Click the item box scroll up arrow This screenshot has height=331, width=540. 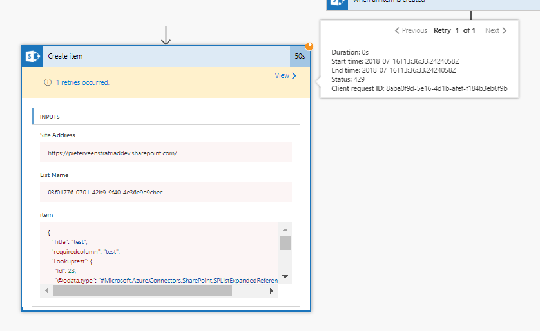coord(285,229)
